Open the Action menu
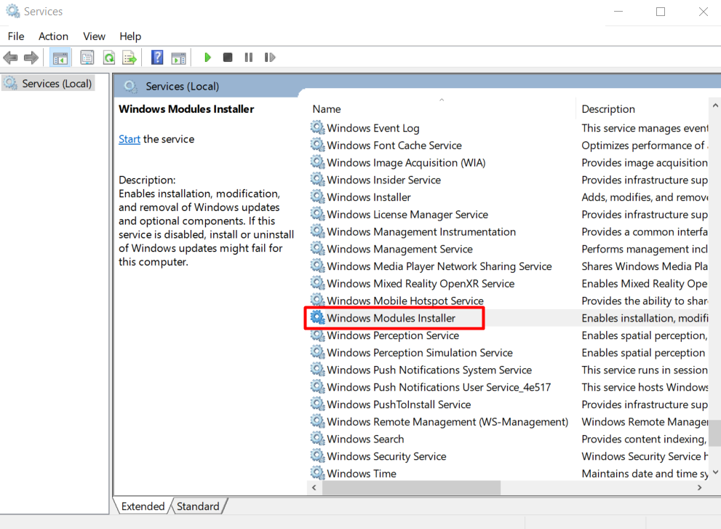The height and width of the screenshot is (529, 721). 53,36
